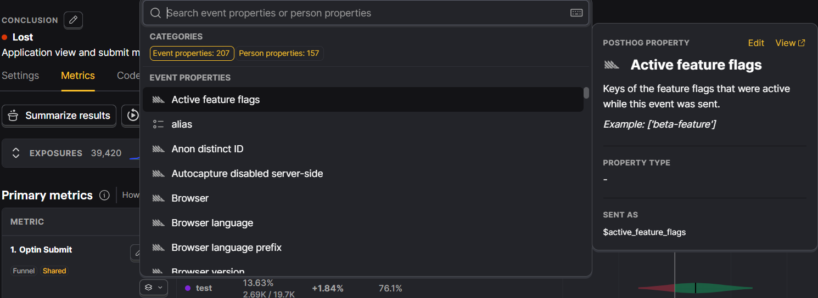Viewport: 818px width, 298px height.
Task: Open the Metrics tab
Action: pos(78,76)
